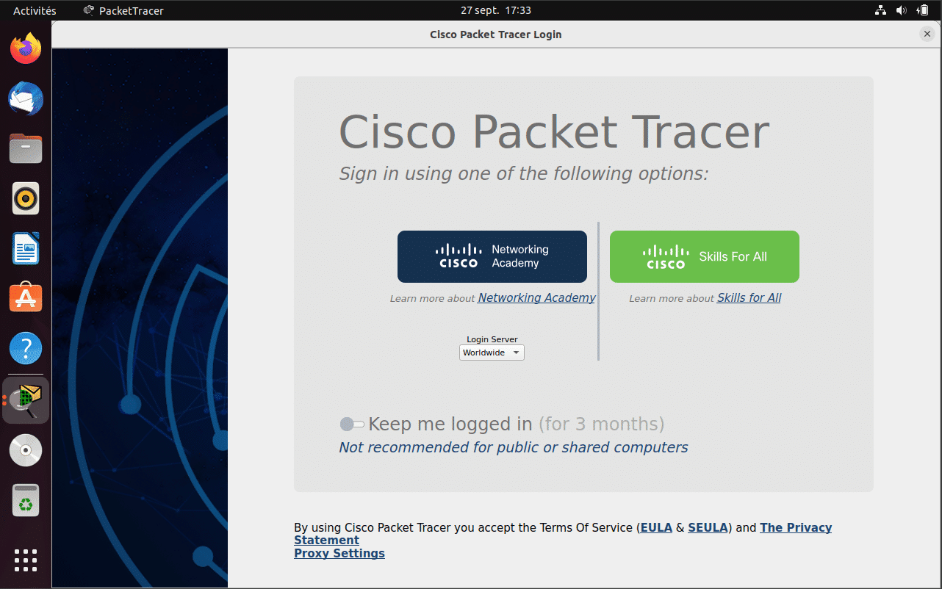Open the EULA link
Screen dimensions: 942x589
(656, 527)
